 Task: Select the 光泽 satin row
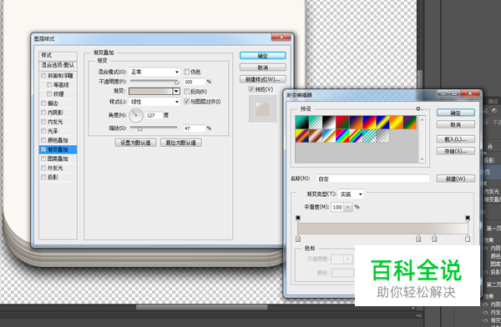click(x=58, y=131)
